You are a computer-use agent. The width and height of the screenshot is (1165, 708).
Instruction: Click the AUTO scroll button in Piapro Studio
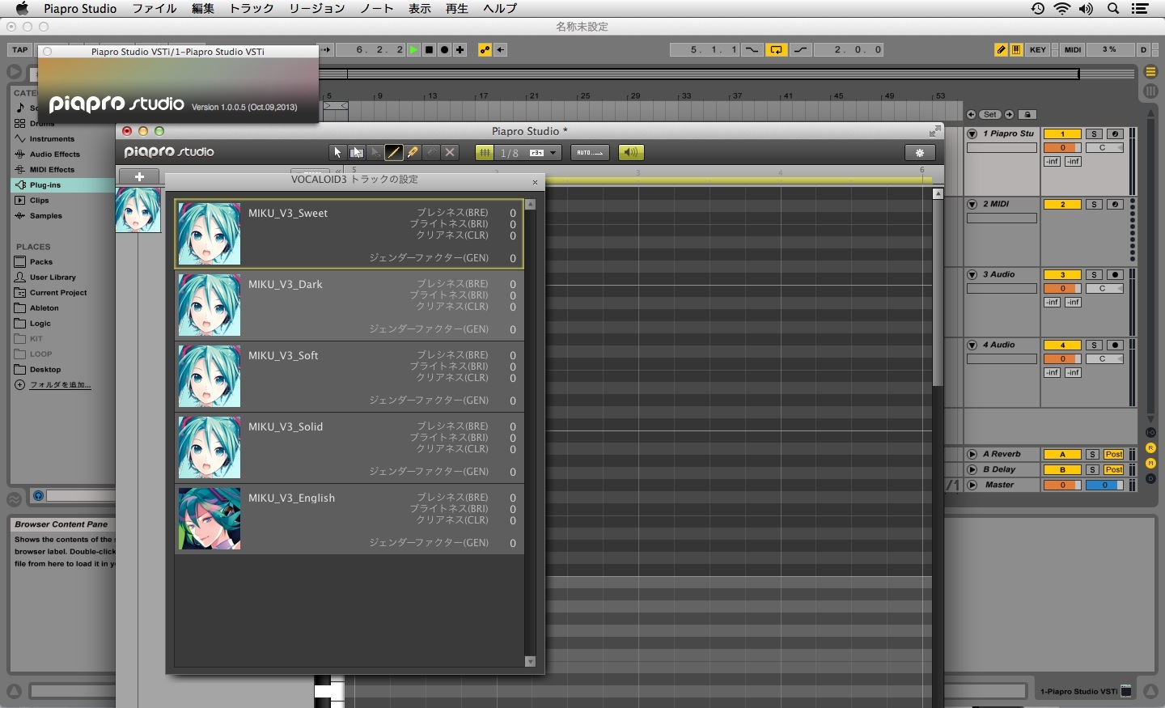(x=590, y=152)
